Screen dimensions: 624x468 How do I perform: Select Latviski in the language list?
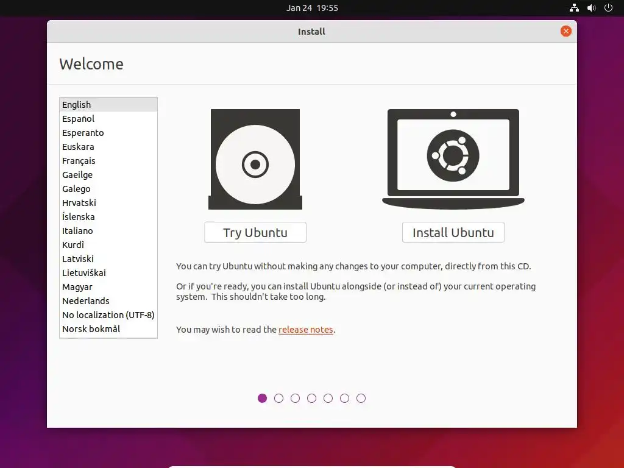[108, 258]
